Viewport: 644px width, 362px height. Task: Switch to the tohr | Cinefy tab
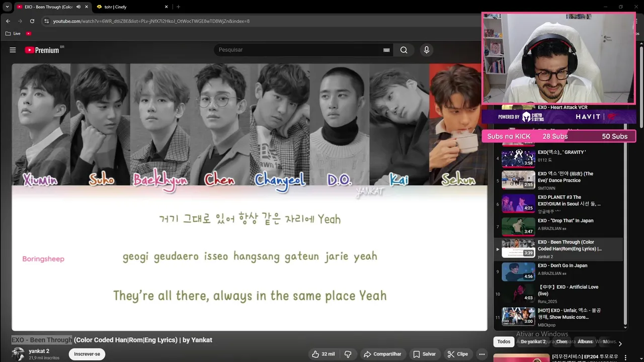[132, 7]
